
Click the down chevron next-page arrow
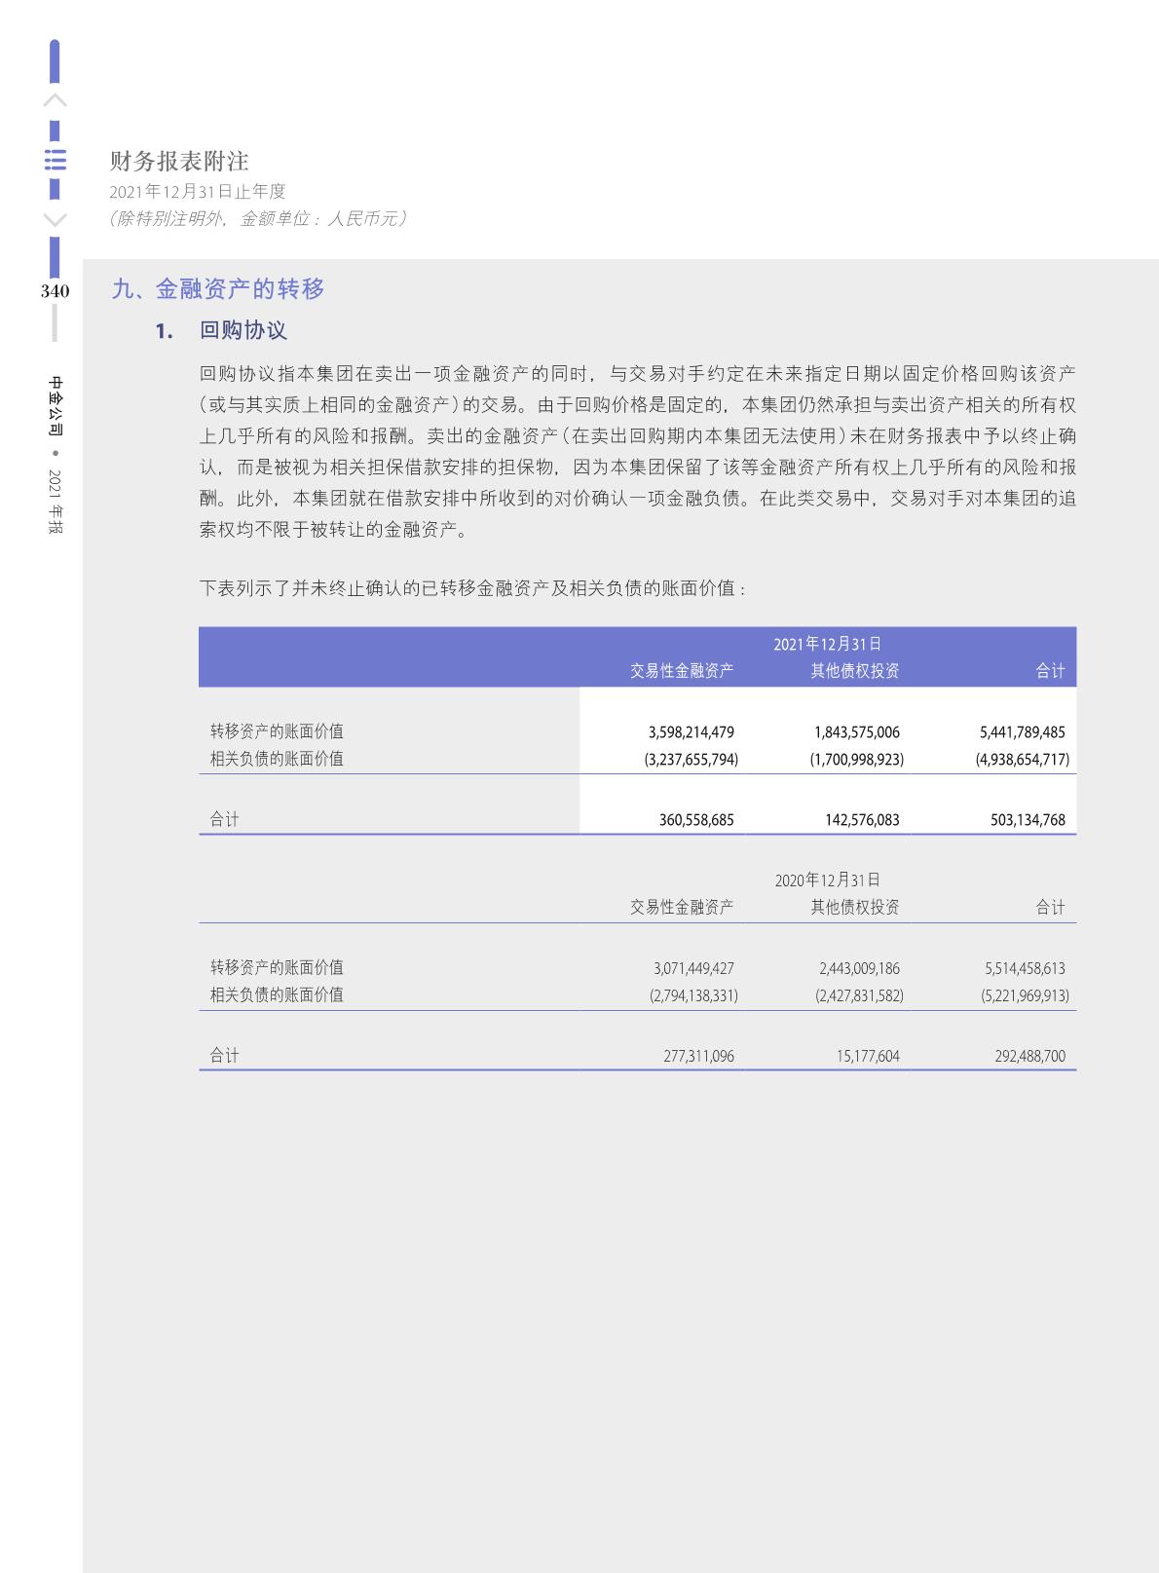(56, 219)
